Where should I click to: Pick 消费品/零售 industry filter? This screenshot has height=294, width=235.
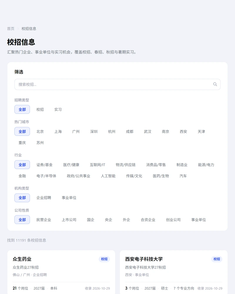tap(156, 165)
